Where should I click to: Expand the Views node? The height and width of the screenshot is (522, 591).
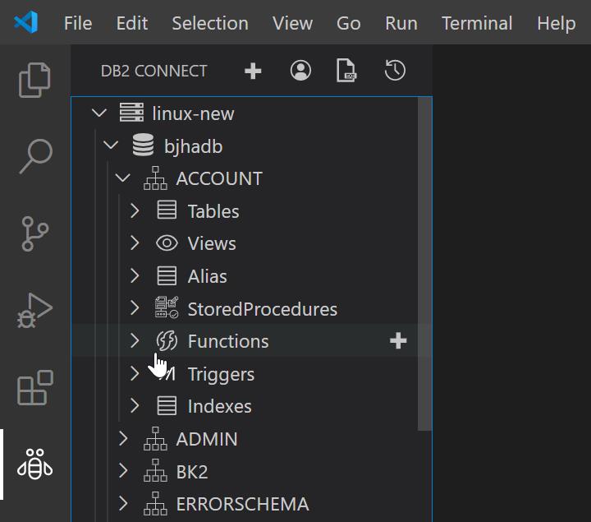(x=135, y=243)
